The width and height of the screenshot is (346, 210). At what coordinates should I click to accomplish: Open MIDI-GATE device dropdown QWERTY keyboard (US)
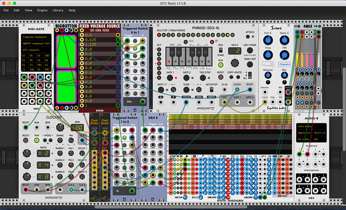point(36,44)
